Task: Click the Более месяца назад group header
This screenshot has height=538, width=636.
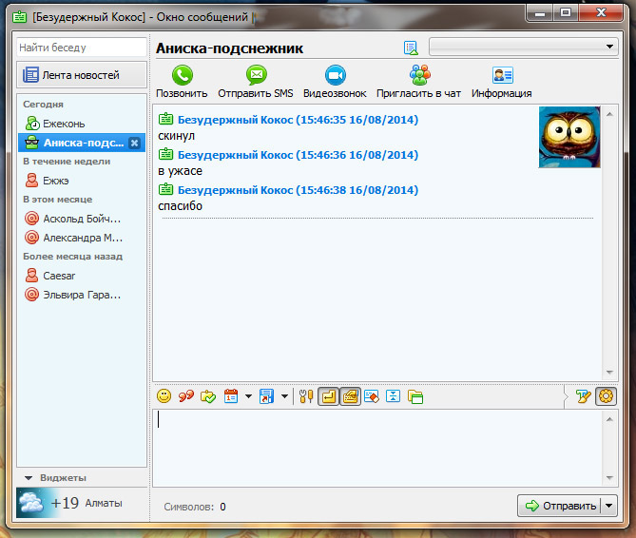Action: [72, 257]
